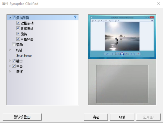Viewport: 163px width, 123px height.
Task: Expand the 触击 tree node
Action: coord(10,61)
